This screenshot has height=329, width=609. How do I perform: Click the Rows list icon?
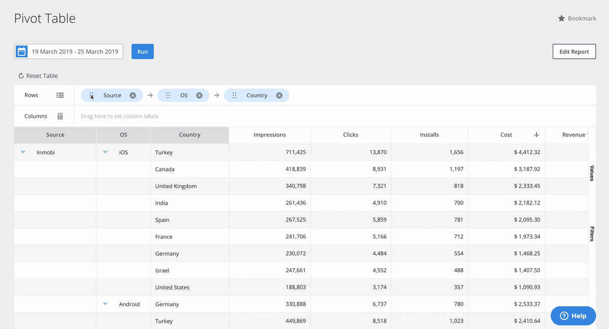[60, 95]
